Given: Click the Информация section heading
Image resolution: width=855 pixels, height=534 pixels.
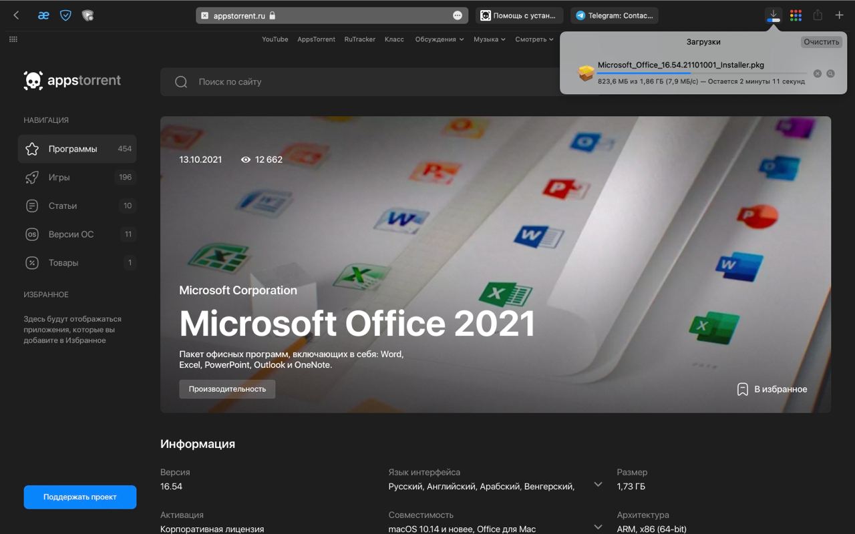Looking at the screenshot, I should 198,444.
